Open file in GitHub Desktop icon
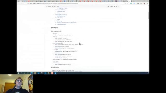The width and height of the screenshot is (166, 93). click(x=115, y=6)
